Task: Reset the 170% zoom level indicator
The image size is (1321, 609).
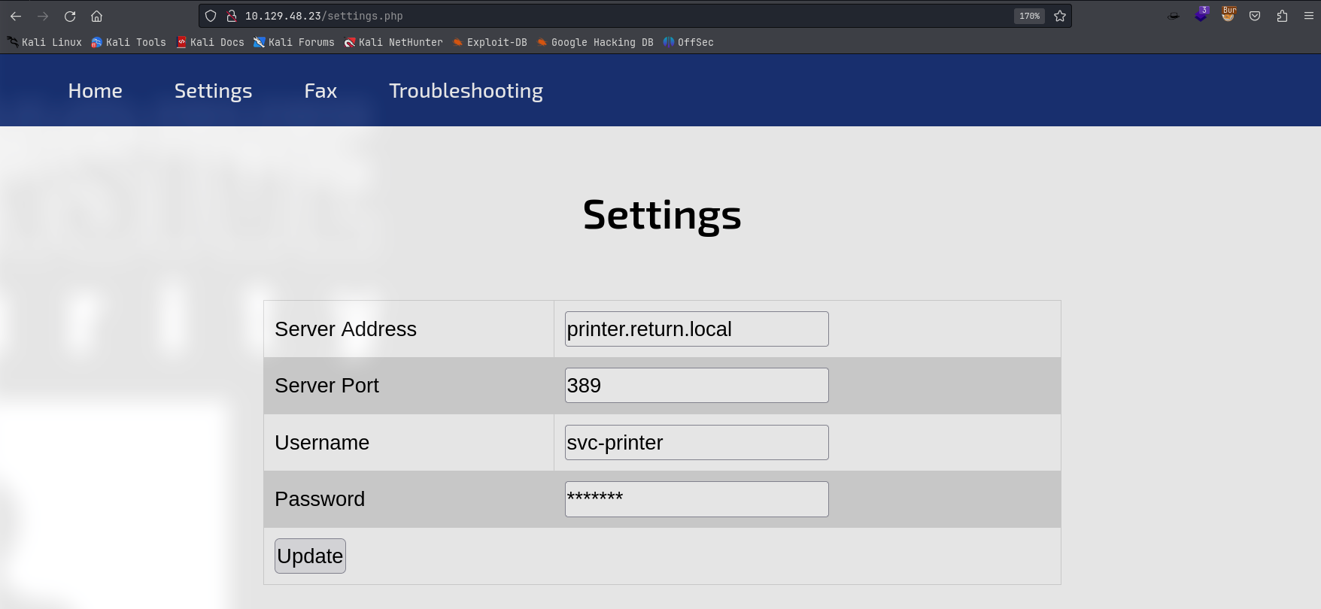Action: pyautogui.click(x=1029, y=16)
